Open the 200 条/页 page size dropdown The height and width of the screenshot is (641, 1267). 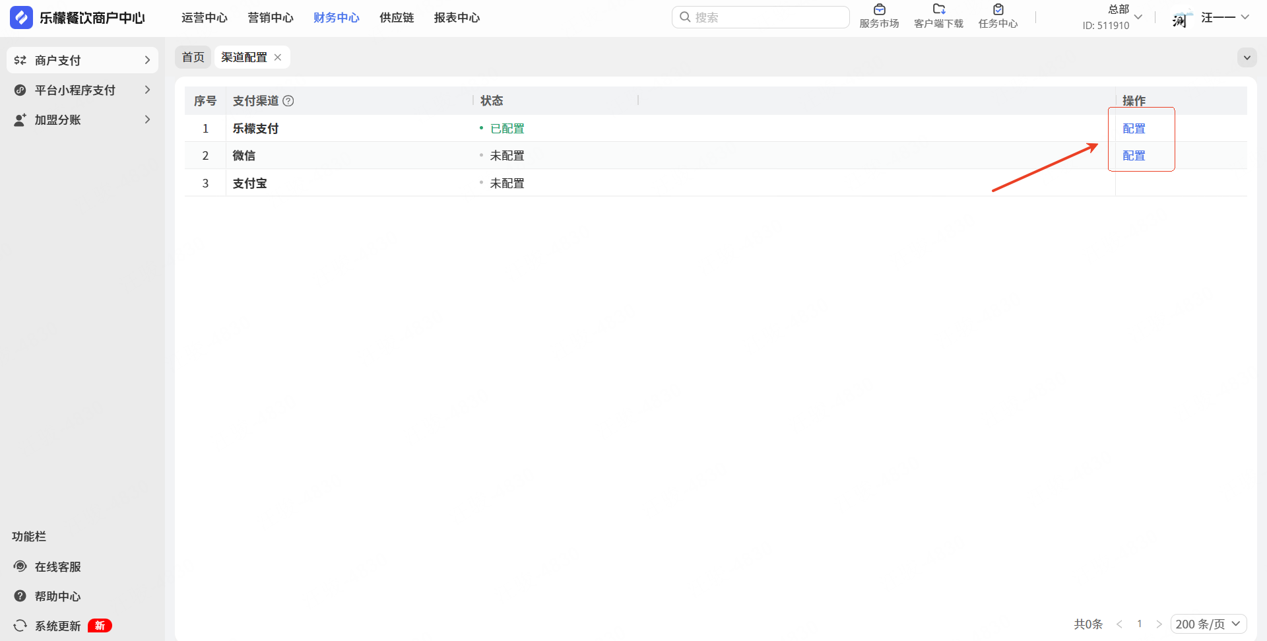coord(1208,624)
